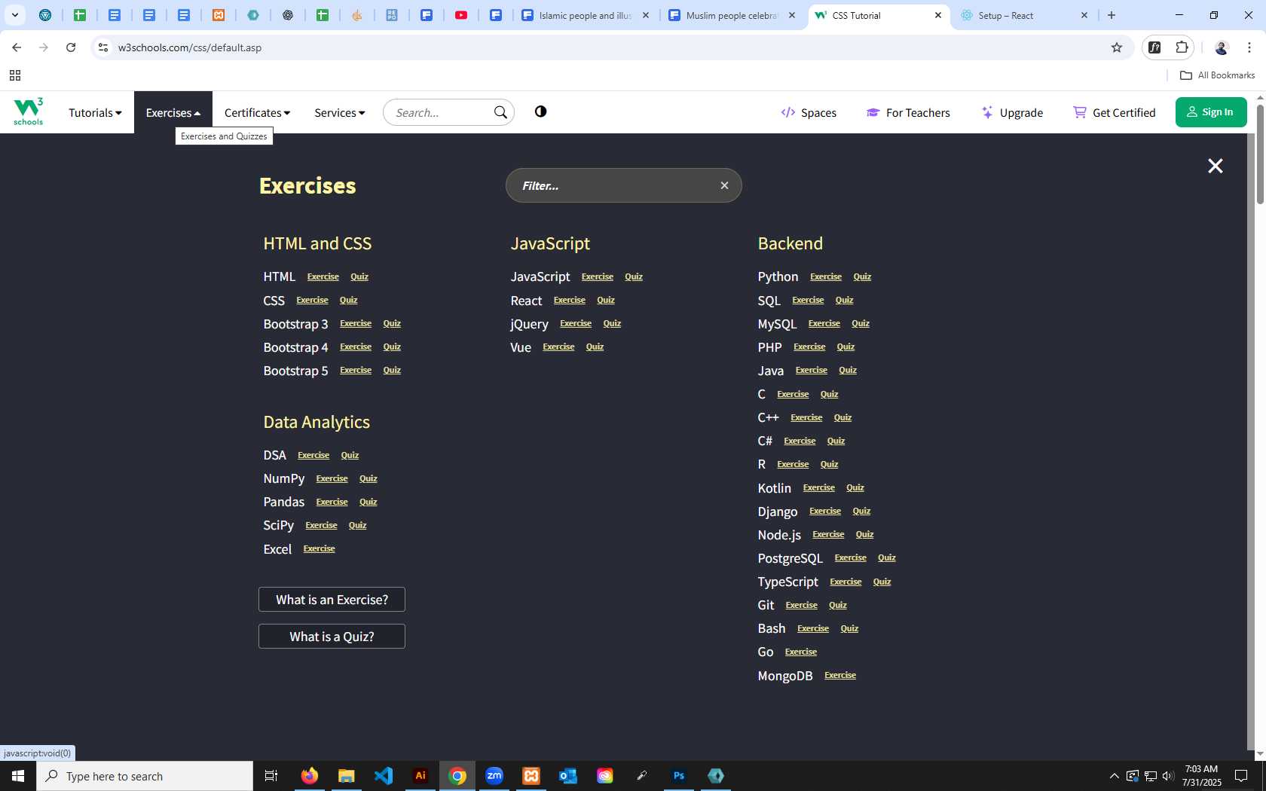Clear the Filter field with its X
The image size is (1266, 791).
click(x=724, y=185)
